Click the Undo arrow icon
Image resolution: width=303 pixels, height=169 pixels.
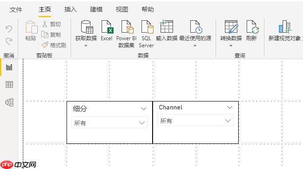coord(9,29)
